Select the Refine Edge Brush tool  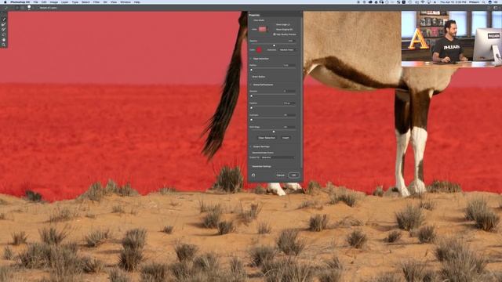pyautogui.click(x=4, y=24)
